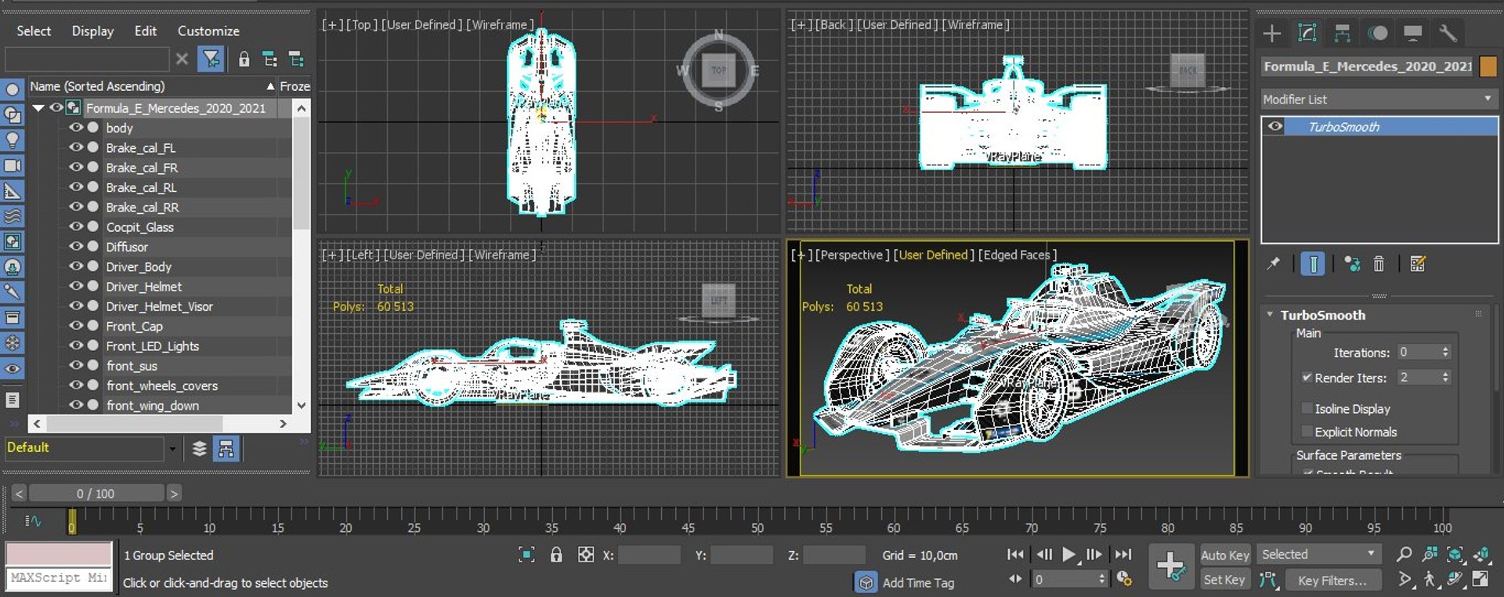Toggle TurboSmooth modifier visibility eye
Screen dimensions: 1504x597
(1275, 126)
